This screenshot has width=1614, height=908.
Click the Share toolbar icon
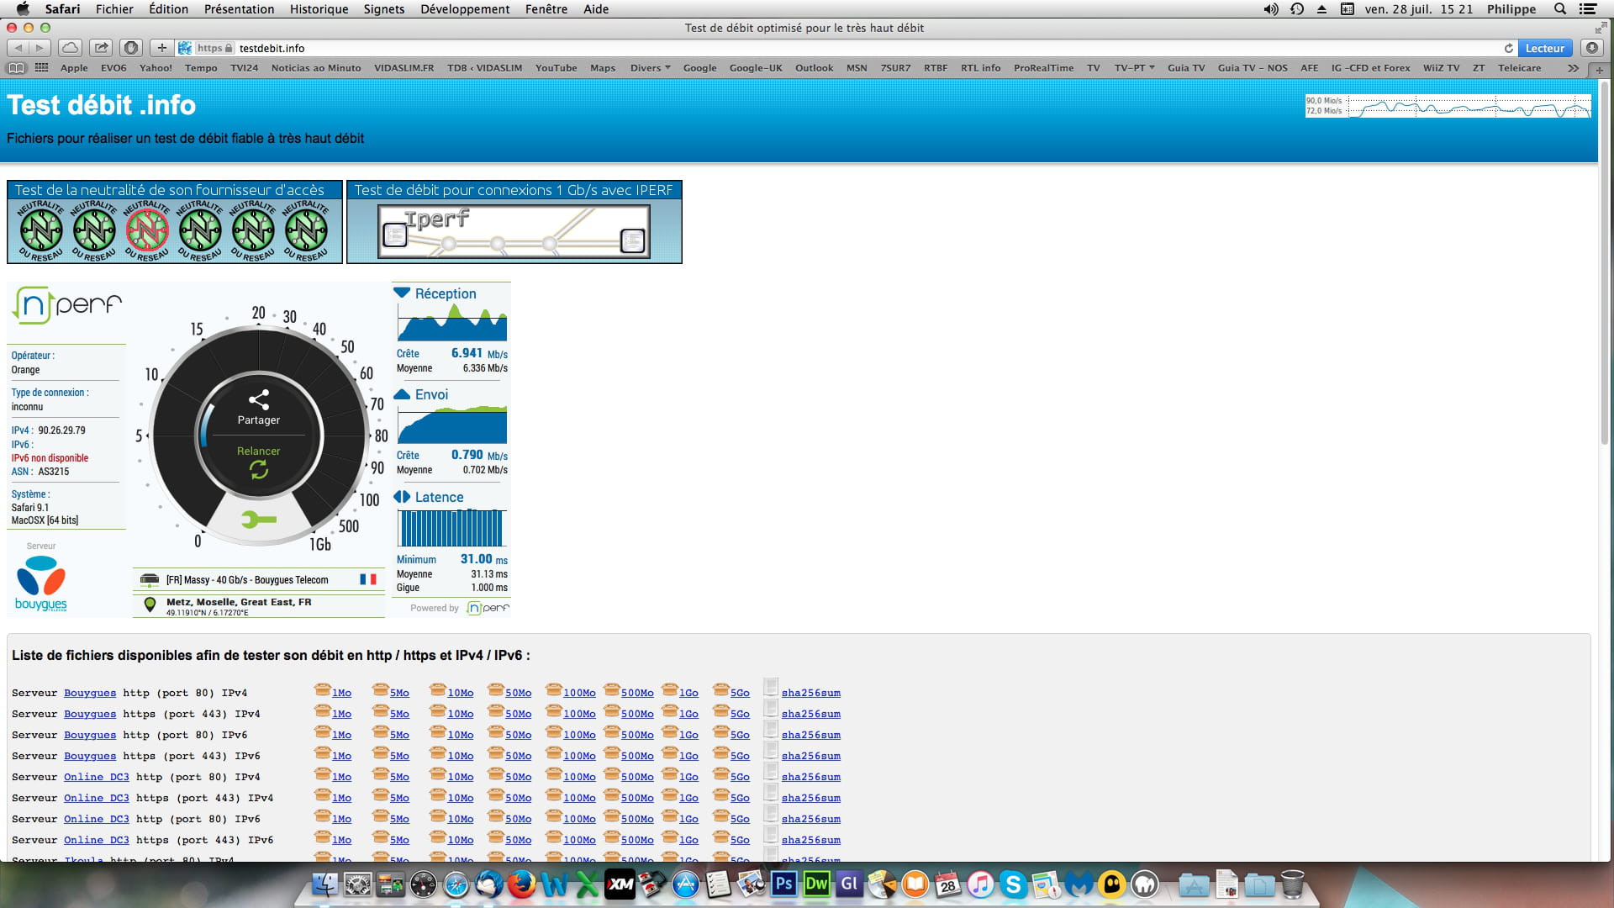(101, 48)
